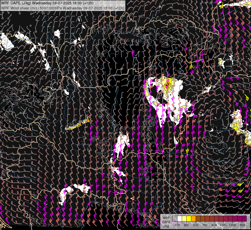Select the white 100–200 J/kg legend swatch
This screenshot has height=230, width=251.
[180, 218]
